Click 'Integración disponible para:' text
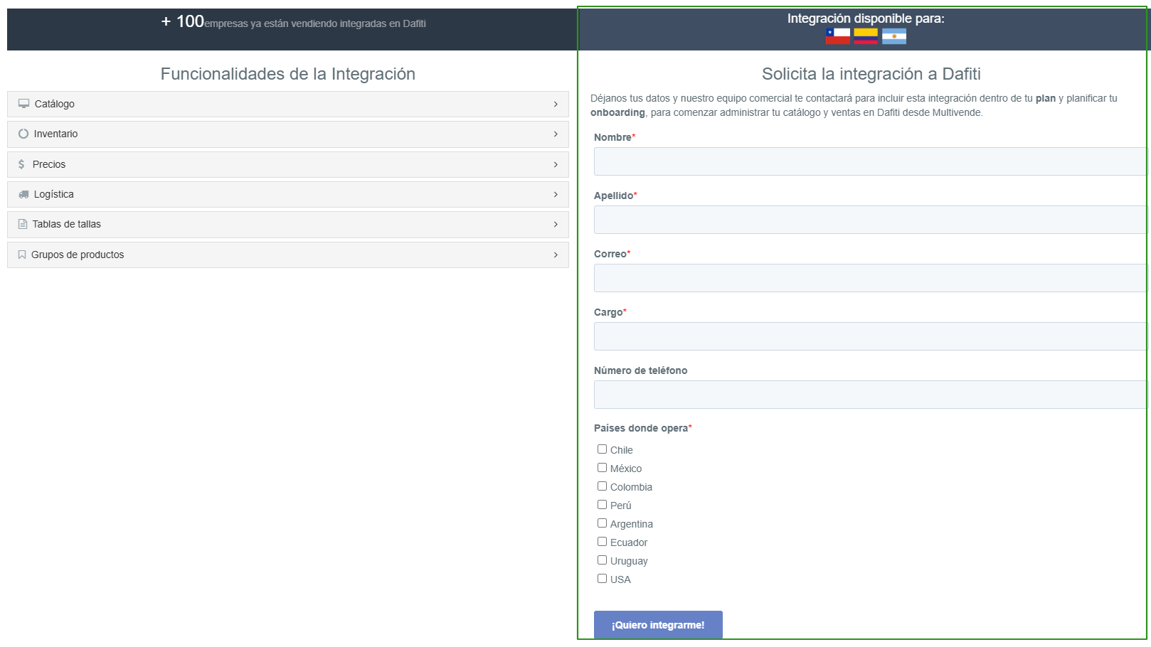The image size is (1151, 647). (866, 18)
